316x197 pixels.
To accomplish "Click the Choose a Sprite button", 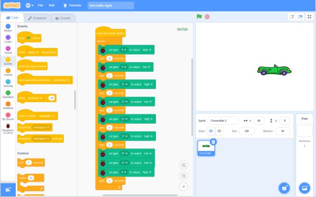I will point(284,188).
